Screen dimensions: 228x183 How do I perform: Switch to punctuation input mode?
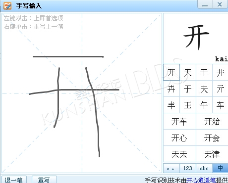coord(171,168)
